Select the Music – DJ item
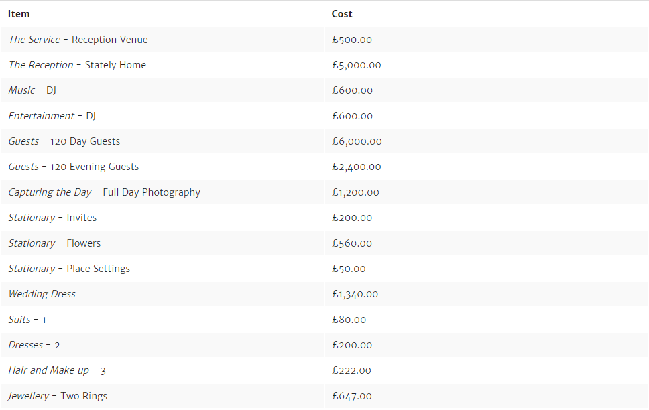The height and width of the screenshot is (410, 649). [x=32, y=90]
